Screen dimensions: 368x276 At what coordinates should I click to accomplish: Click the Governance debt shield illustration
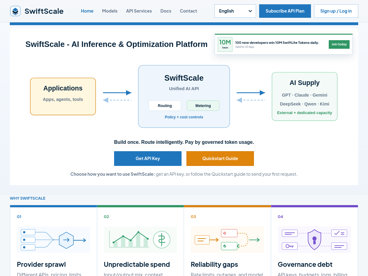[314, 240]
